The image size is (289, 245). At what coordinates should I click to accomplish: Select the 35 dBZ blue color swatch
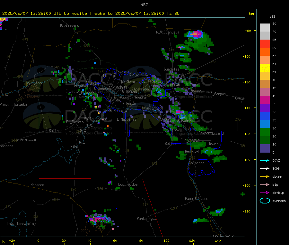point(265,116)
